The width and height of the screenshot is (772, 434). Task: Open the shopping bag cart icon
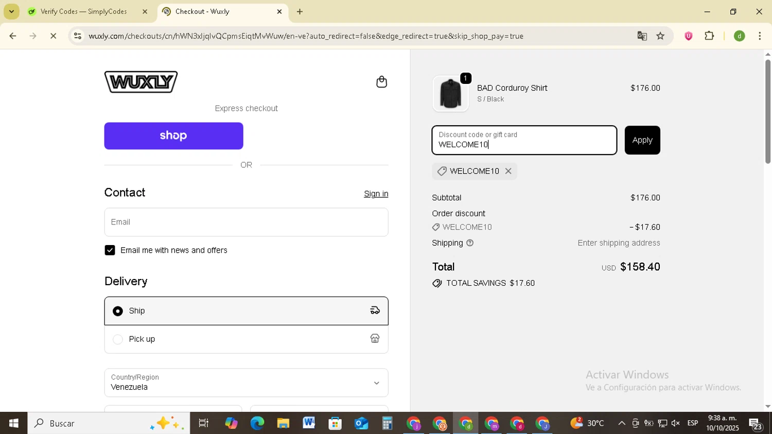381,82
